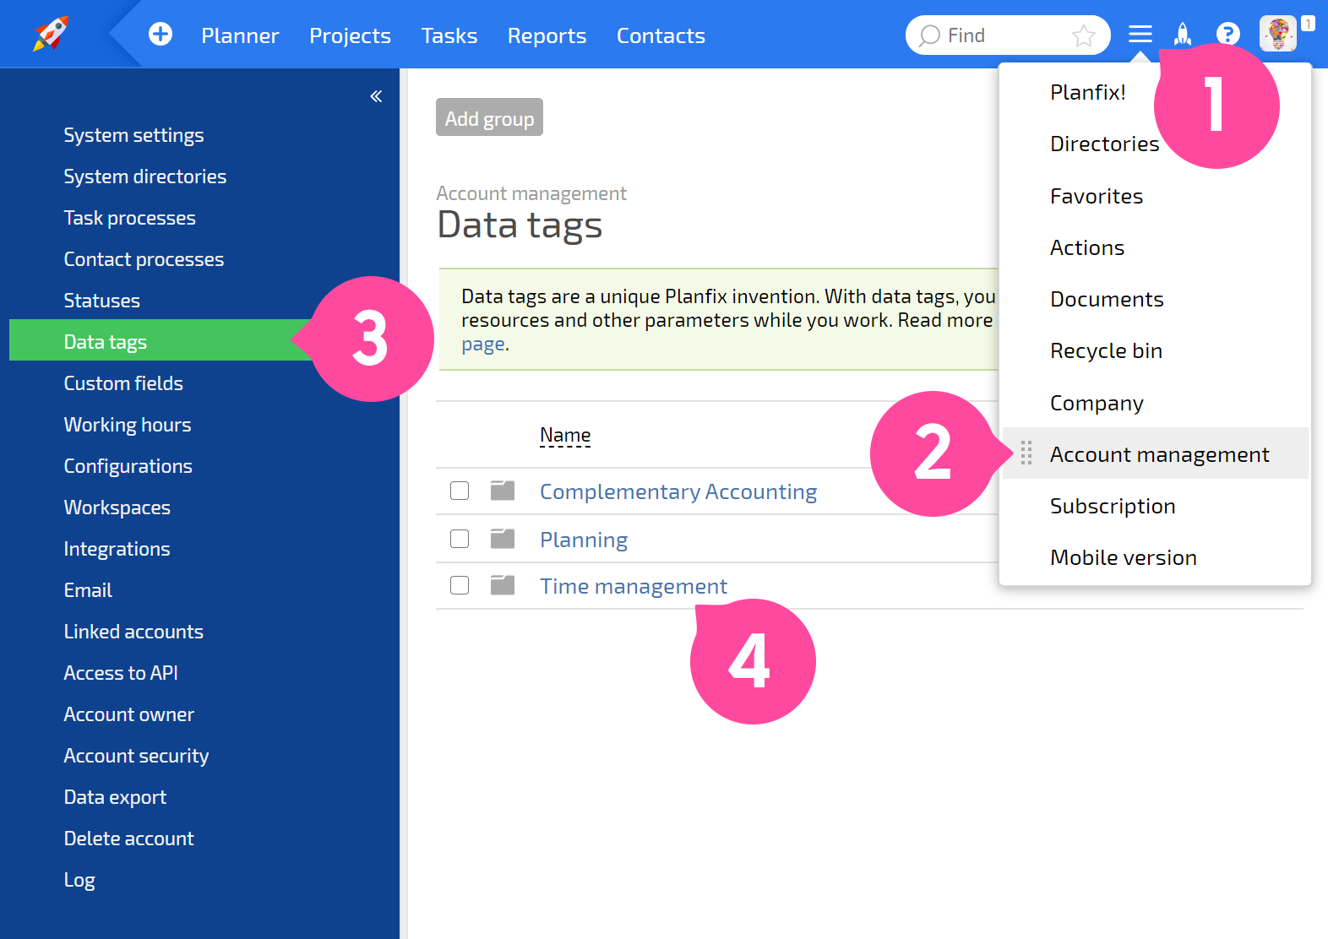
Task: Open Custom fields in sidebar
Action: coord(123,383)
